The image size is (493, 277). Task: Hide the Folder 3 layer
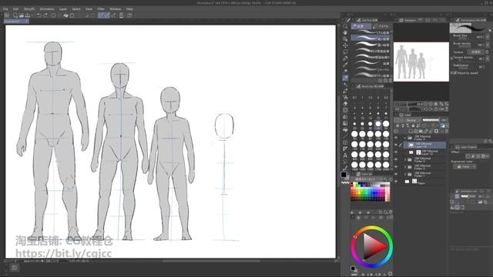coord(396,159)
